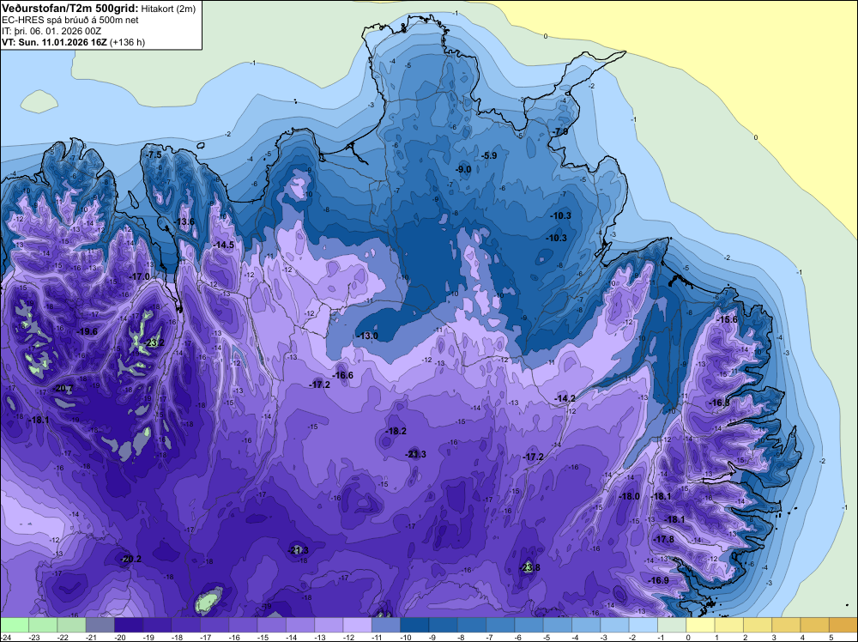Click the -14.5 map value
Screen dimensions: 858x642
[224, 245]
